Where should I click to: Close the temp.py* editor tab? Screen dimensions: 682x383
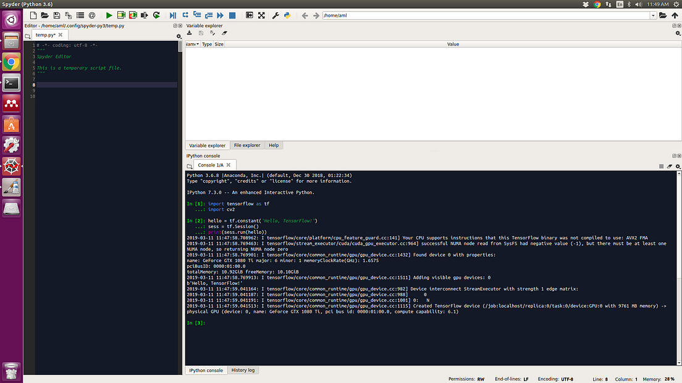[61, 35]
